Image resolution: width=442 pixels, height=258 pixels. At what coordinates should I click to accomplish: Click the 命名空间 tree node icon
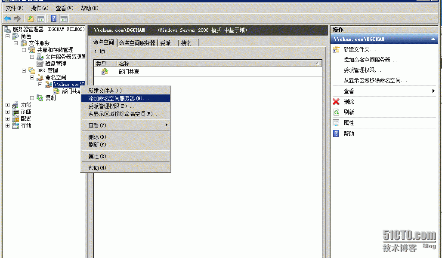40,77
